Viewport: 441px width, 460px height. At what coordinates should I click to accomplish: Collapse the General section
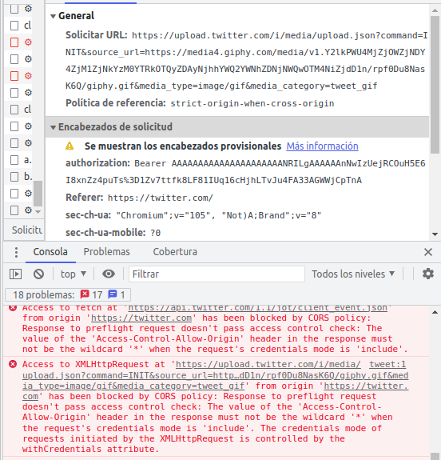pos(53,16)
